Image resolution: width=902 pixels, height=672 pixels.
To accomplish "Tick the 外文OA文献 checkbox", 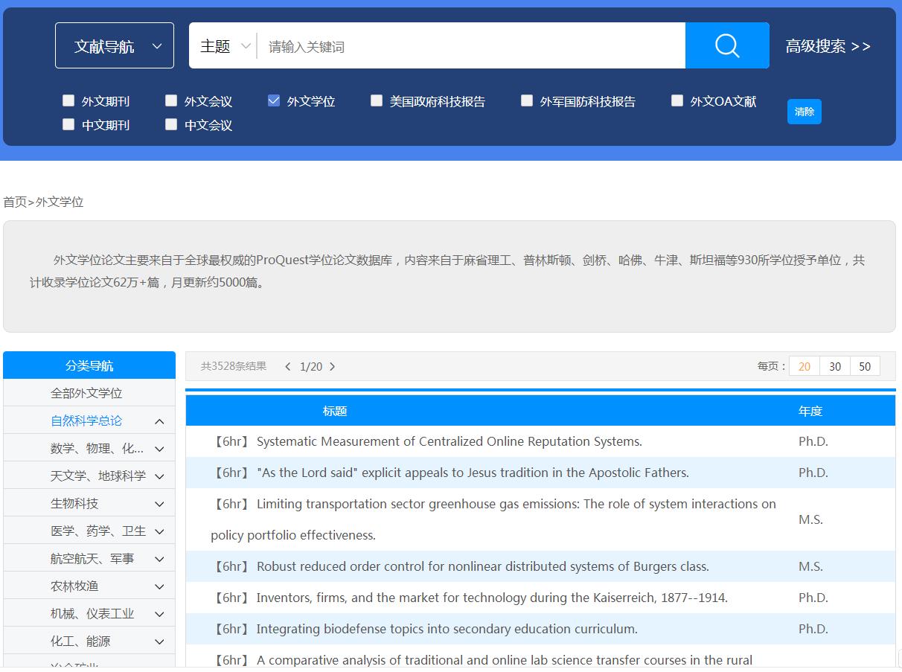I will [677, 100].
